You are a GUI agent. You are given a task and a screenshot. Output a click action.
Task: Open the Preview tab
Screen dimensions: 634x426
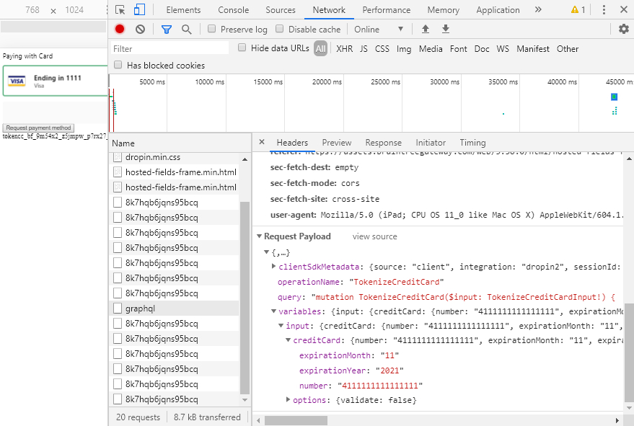(x=336, y=143)
